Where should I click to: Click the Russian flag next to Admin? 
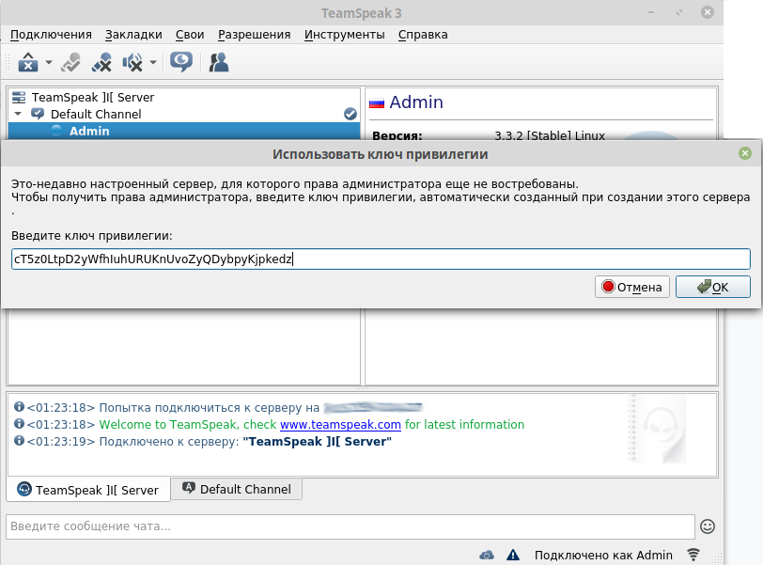click(377, 103)
